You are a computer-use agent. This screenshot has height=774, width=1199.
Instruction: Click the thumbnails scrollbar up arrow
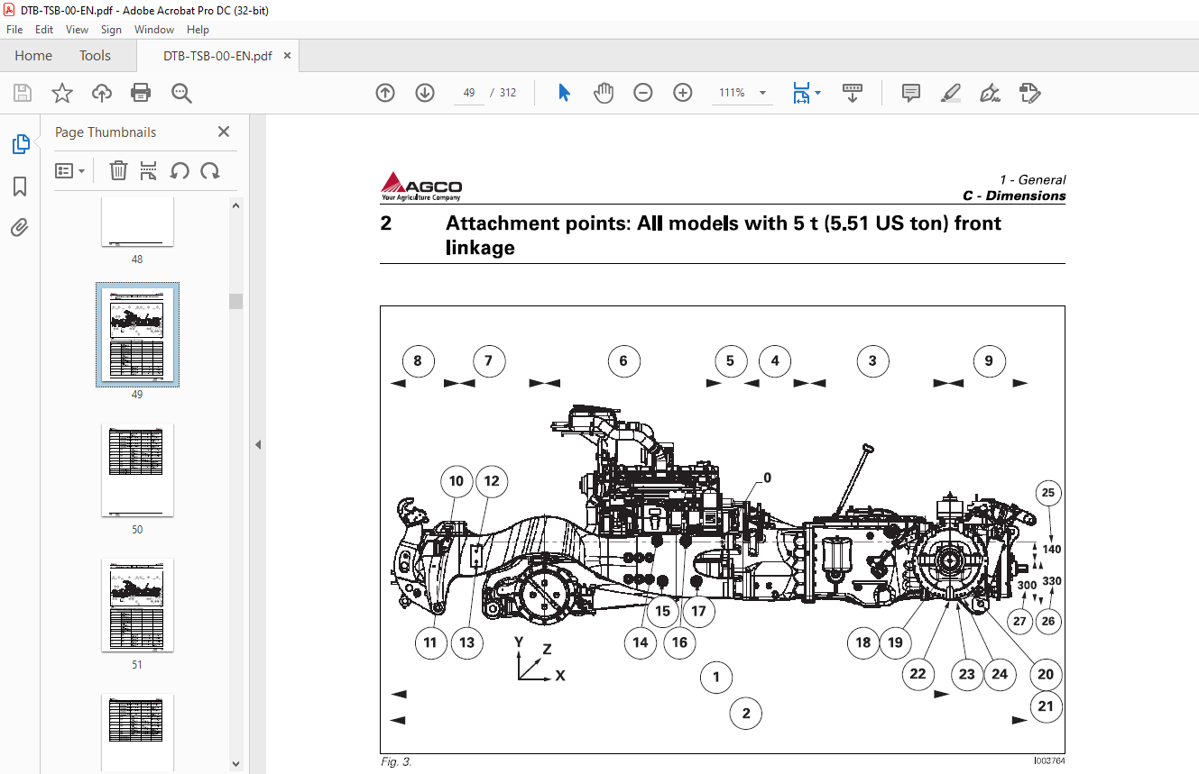(x=236, y=205)
